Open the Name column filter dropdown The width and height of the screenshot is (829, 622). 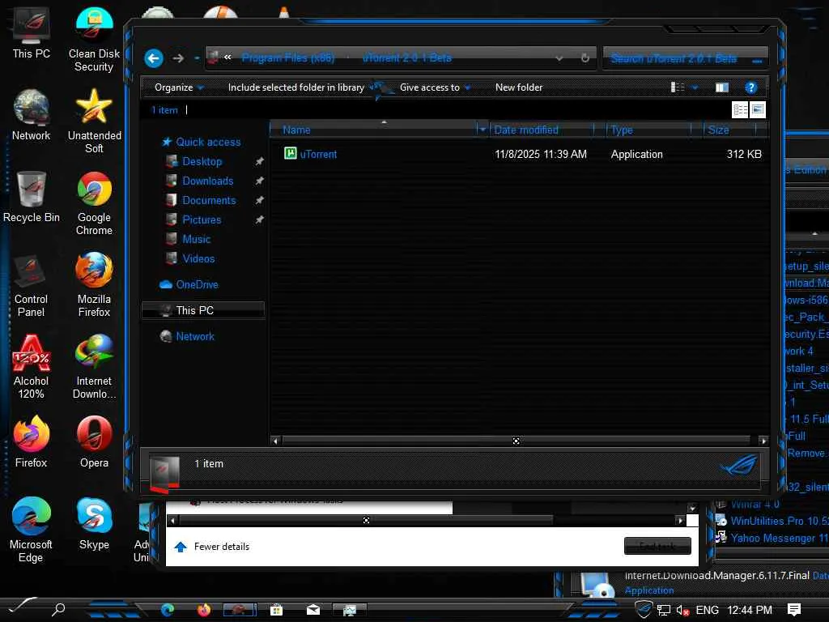(x=482, y=130)
